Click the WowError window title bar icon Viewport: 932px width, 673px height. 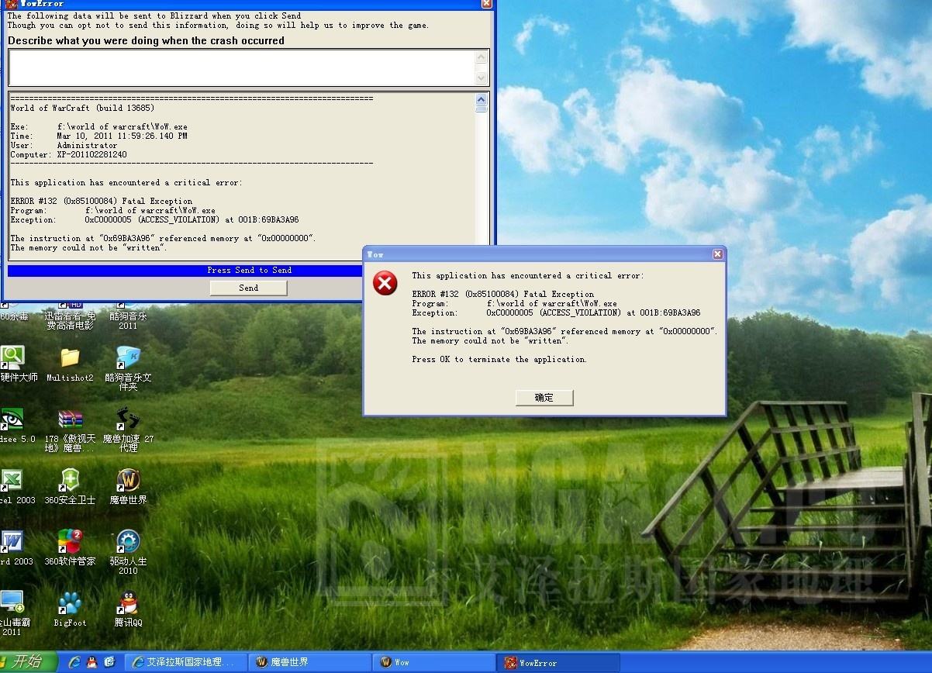pos(11,3)
